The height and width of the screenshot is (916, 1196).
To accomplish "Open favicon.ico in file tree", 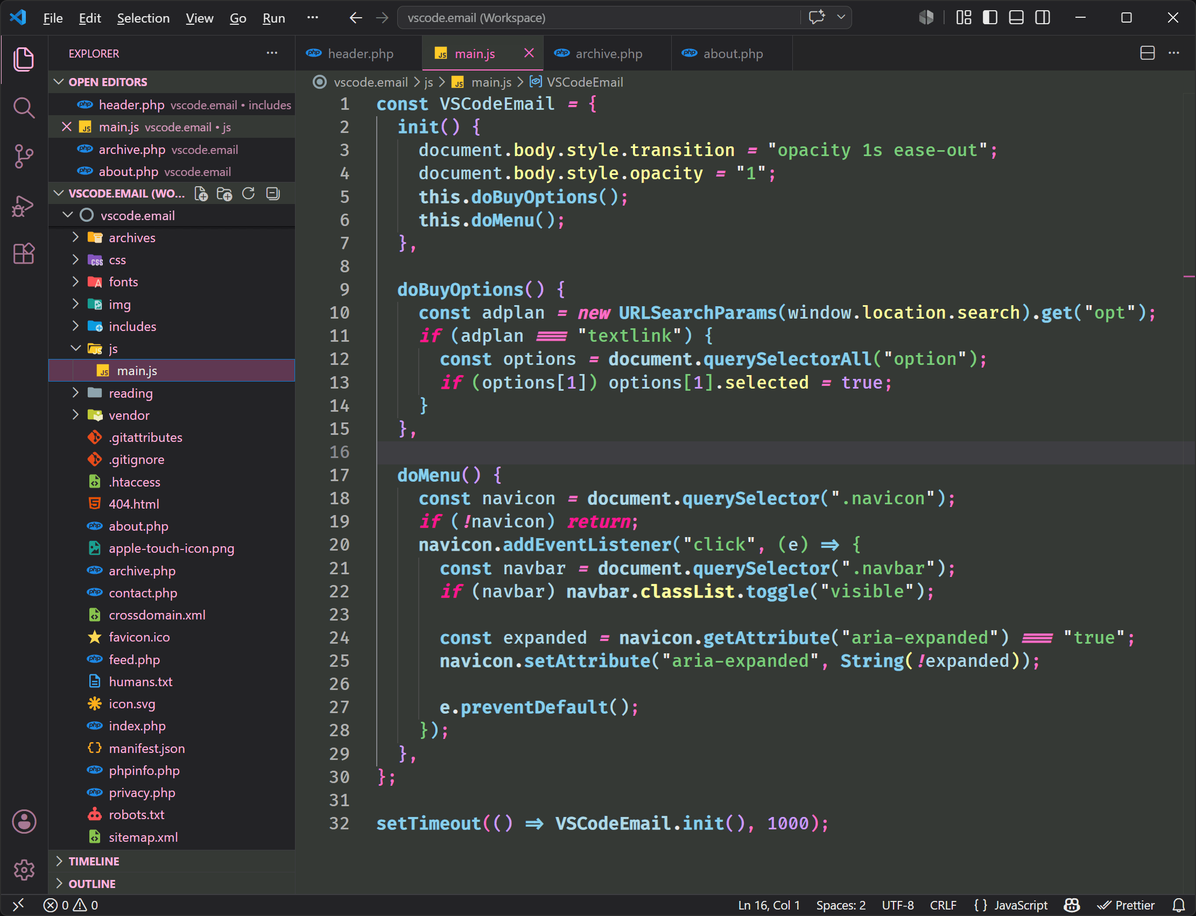I will (172, 637).
